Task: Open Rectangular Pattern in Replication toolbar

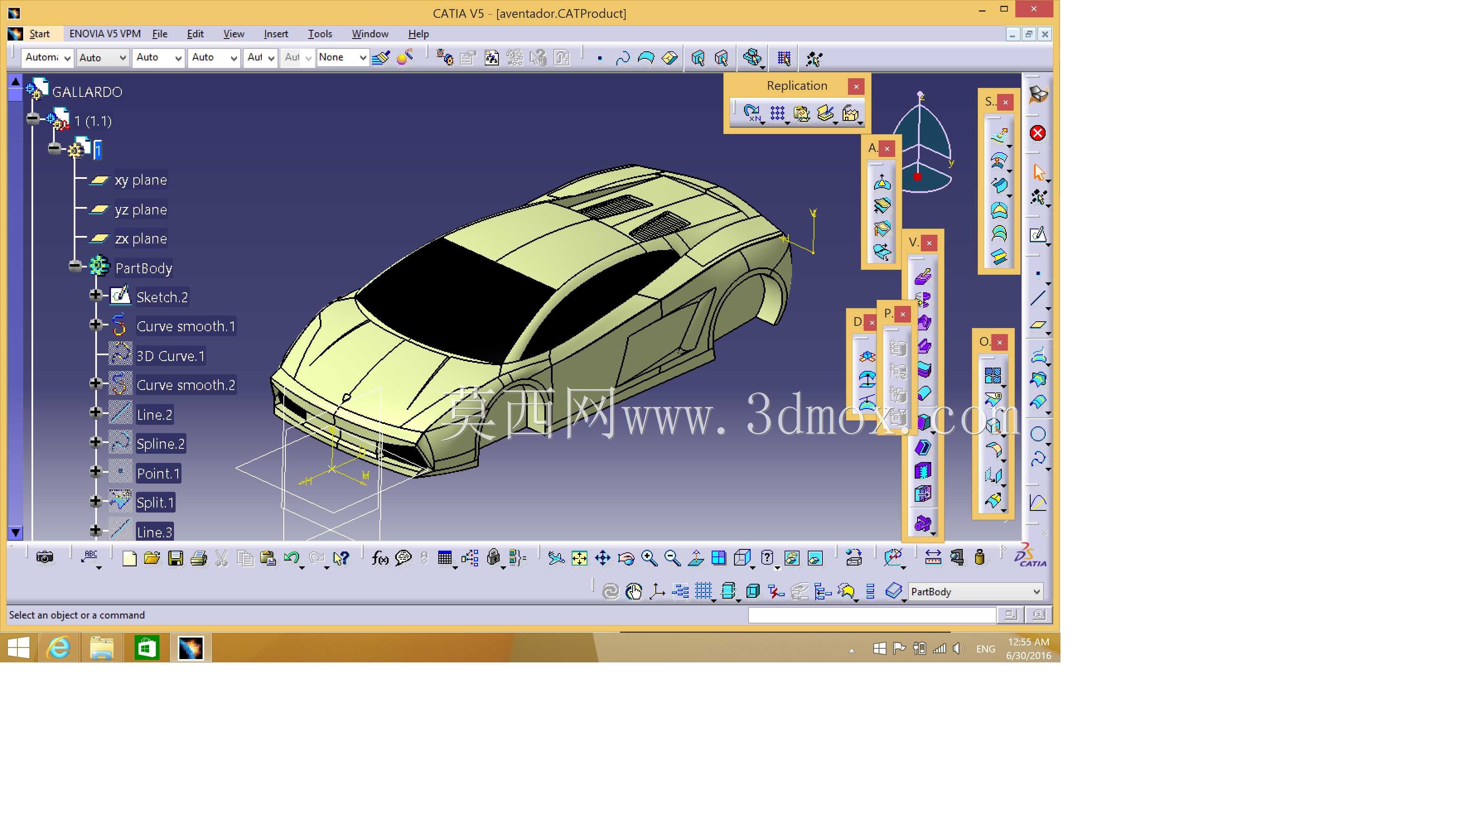Action: (777, 113)
